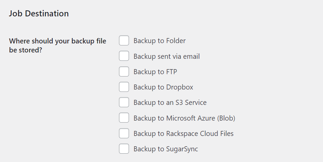This screenshot has height=162, width=323.
Task: Tick the Backup sent via email checkbox
Action: pyautogui.click(x=124, y=56)
